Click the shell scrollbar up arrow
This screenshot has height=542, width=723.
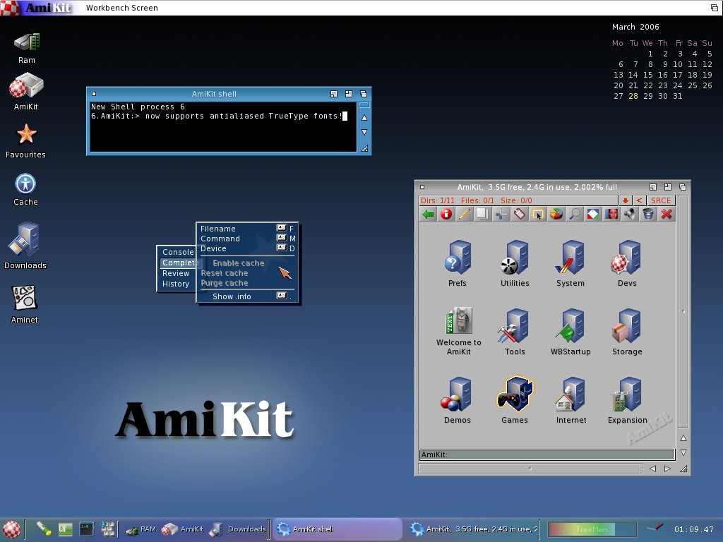[x=364, y=118]
